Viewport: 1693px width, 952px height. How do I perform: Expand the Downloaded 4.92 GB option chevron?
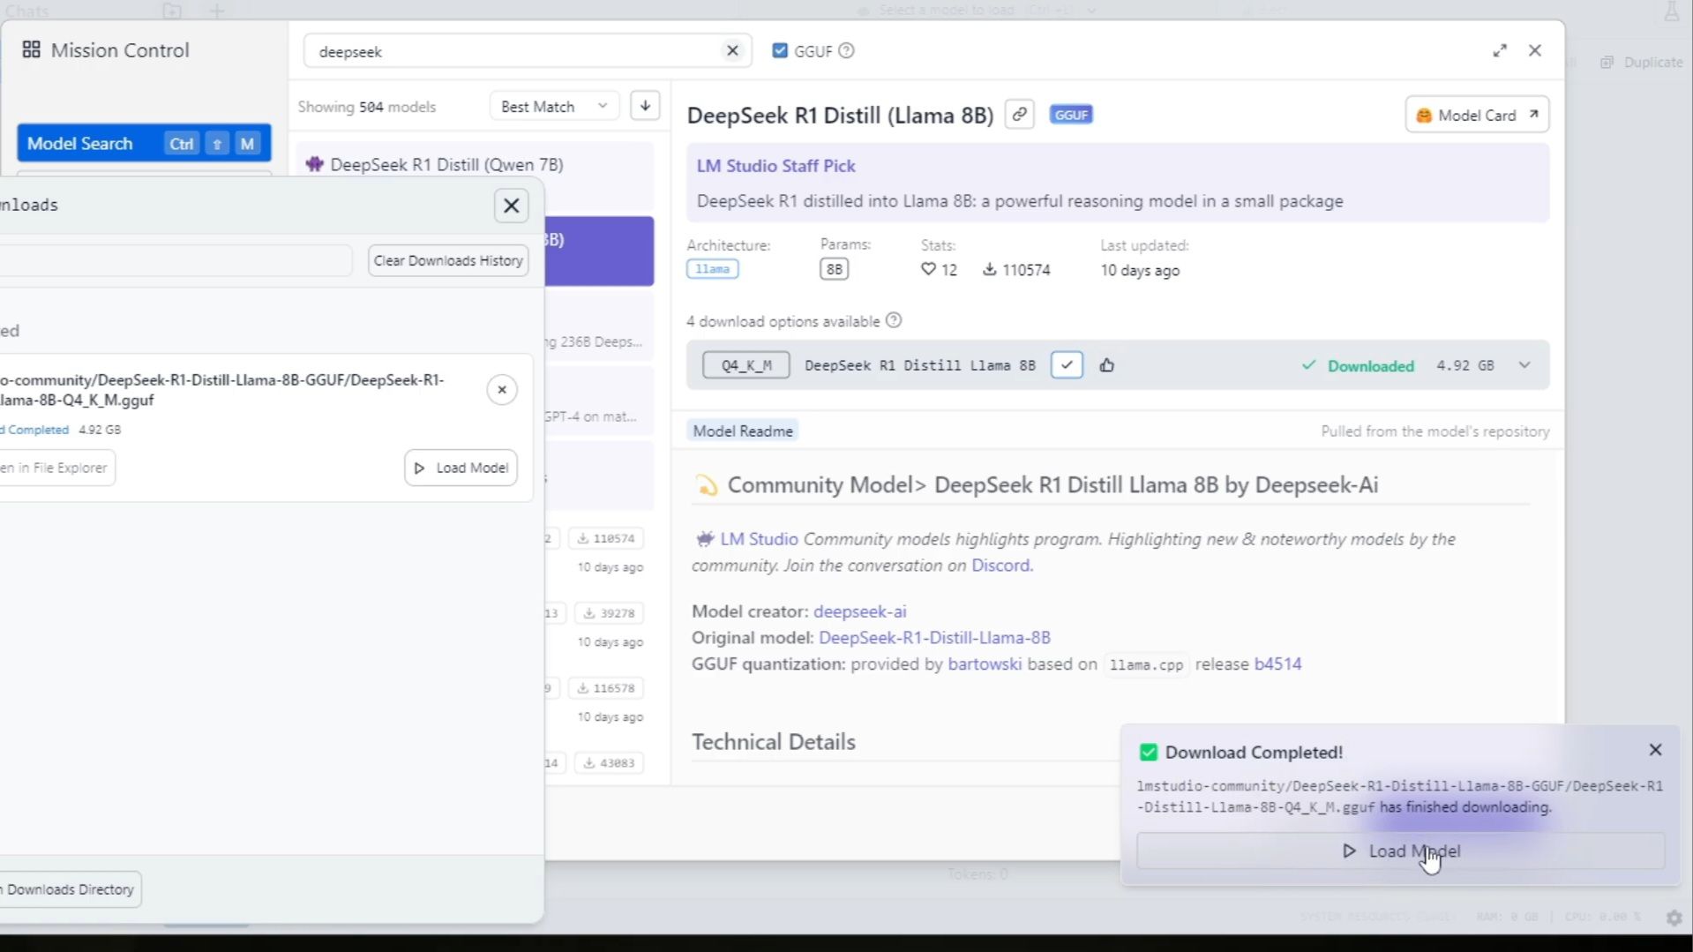[1524, 365]
